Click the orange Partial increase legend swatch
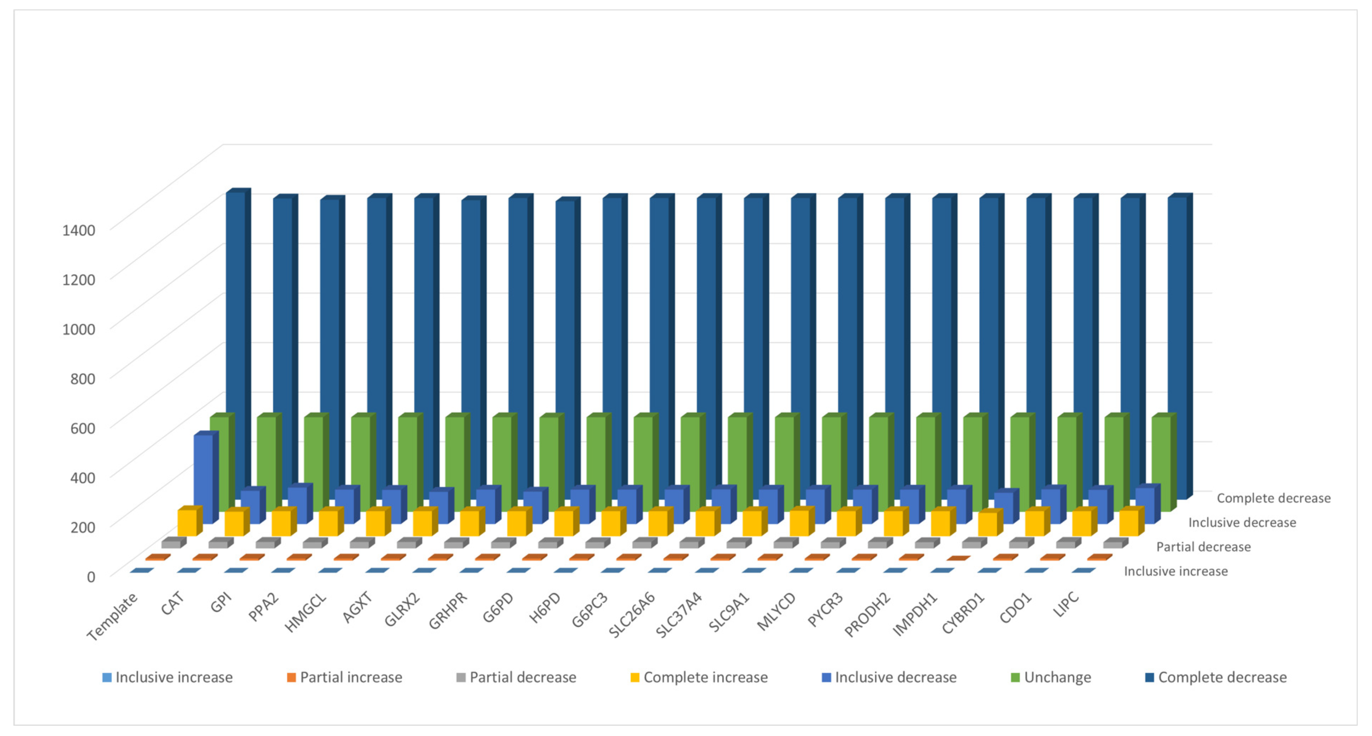Screen dimensions: 1372x736 291,677
